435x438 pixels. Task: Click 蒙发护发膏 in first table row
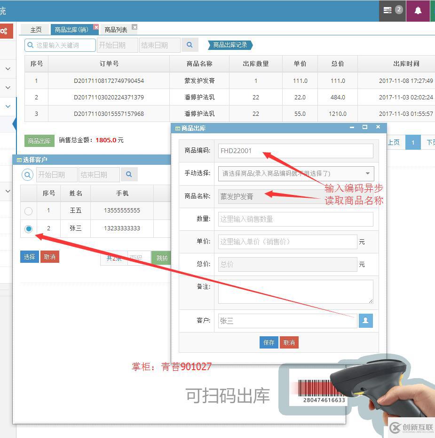click(x=200, y=81)
